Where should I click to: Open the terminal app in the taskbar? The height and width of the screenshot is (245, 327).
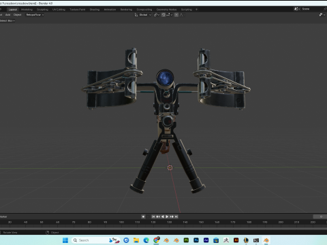coord(256,240)
